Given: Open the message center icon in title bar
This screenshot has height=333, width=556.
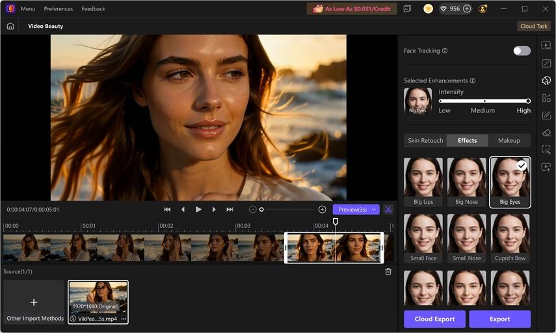Looking at the screenshot, I should click(x=407, y=9).
